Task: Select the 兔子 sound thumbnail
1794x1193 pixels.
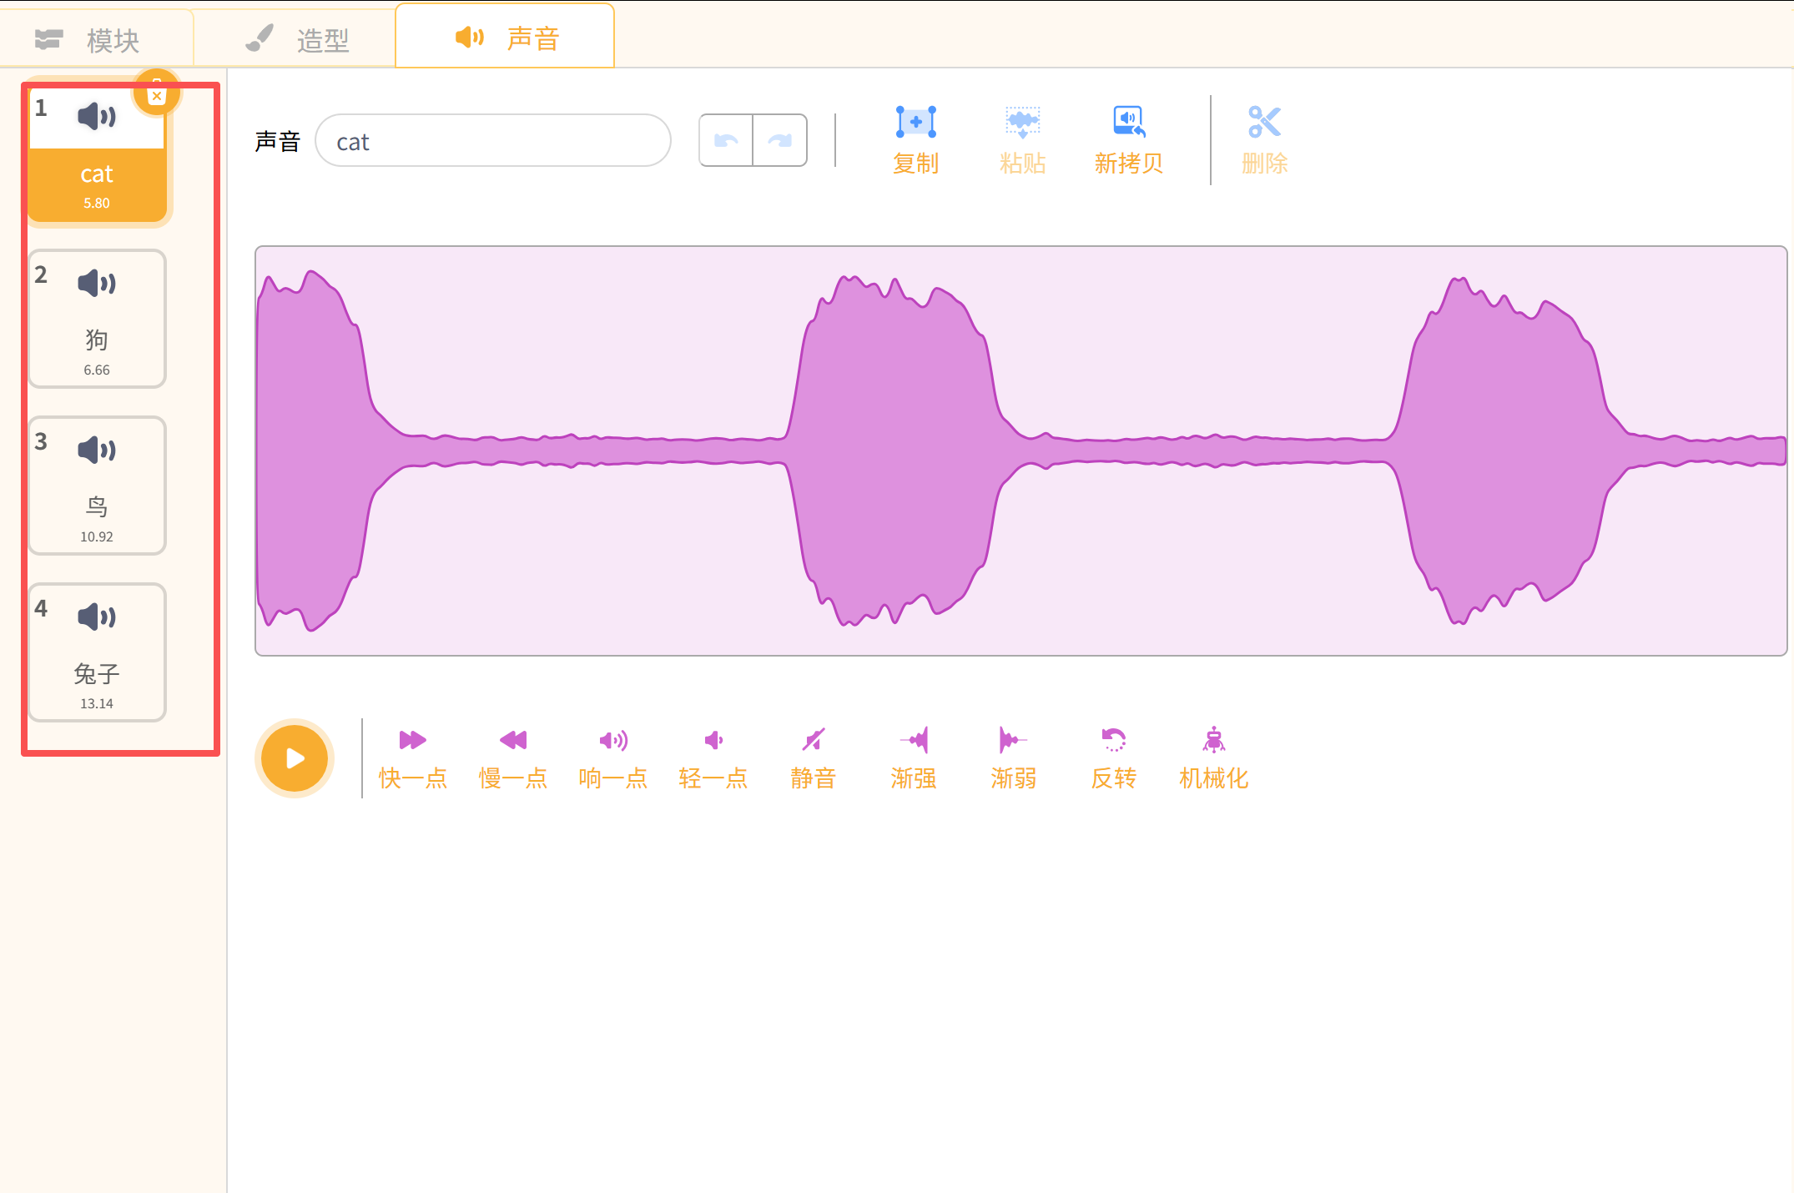Action: point(97,652)
